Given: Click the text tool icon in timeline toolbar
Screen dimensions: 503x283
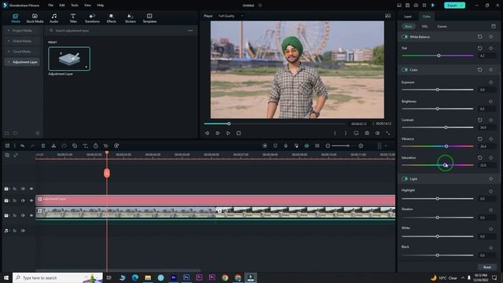Looking at the screenshot, I should pyautogui.click(x=85, y=145).
